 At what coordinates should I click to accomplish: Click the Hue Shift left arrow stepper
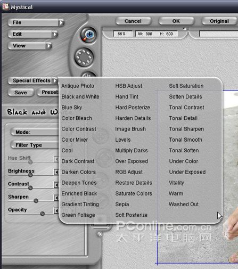[x=56, y=159]
